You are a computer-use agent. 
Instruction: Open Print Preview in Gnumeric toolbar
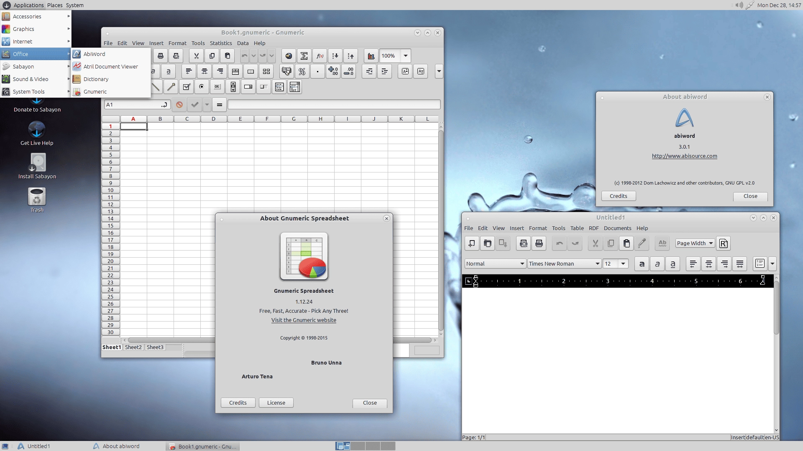tap(176, 56)
